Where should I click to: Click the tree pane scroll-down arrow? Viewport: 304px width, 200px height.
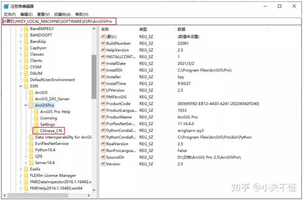coord(94,190)
